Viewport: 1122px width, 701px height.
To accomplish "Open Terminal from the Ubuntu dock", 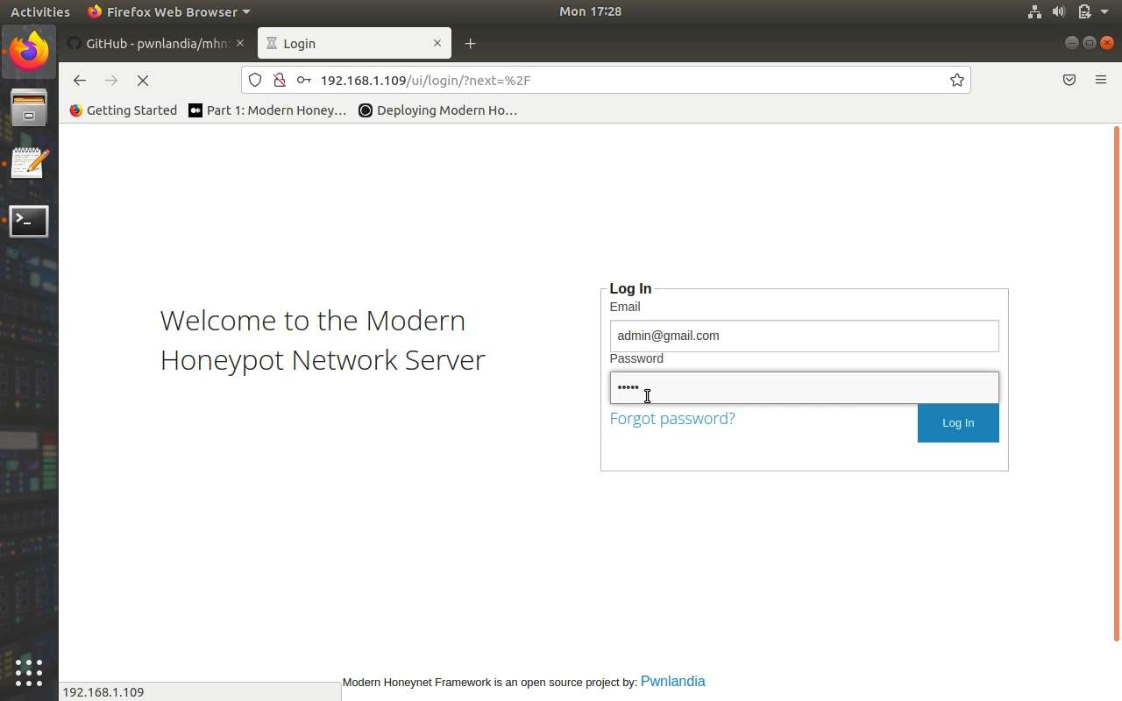I will (x=29, y=222).
